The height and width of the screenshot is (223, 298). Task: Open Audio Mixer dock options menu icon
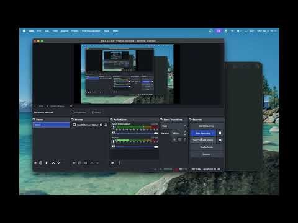119,163
